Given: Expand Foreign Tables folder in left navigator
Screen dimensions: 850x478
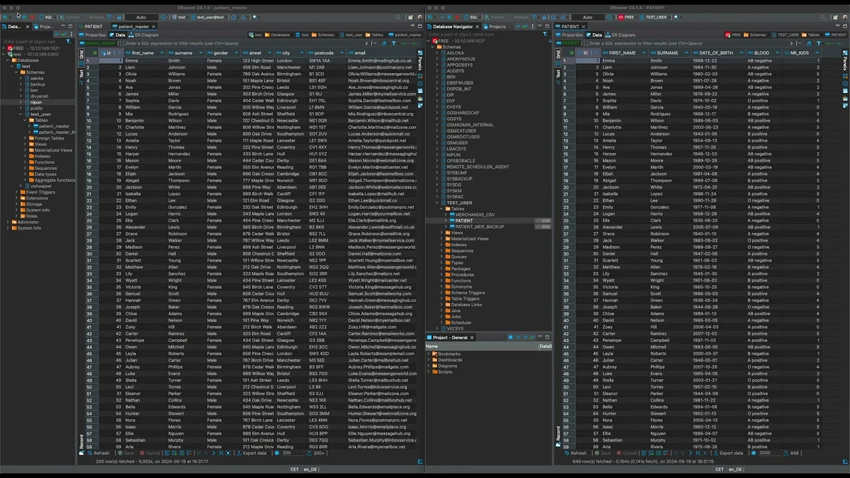Looking at the screenshot, I should pyautogui.click(x=27, y=138).
